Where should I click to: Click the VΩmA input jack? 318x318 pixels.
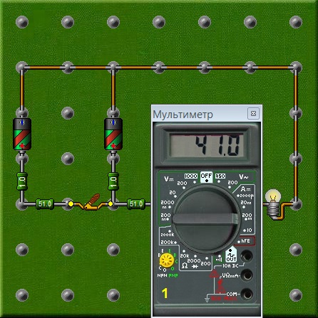click(247, 275)
